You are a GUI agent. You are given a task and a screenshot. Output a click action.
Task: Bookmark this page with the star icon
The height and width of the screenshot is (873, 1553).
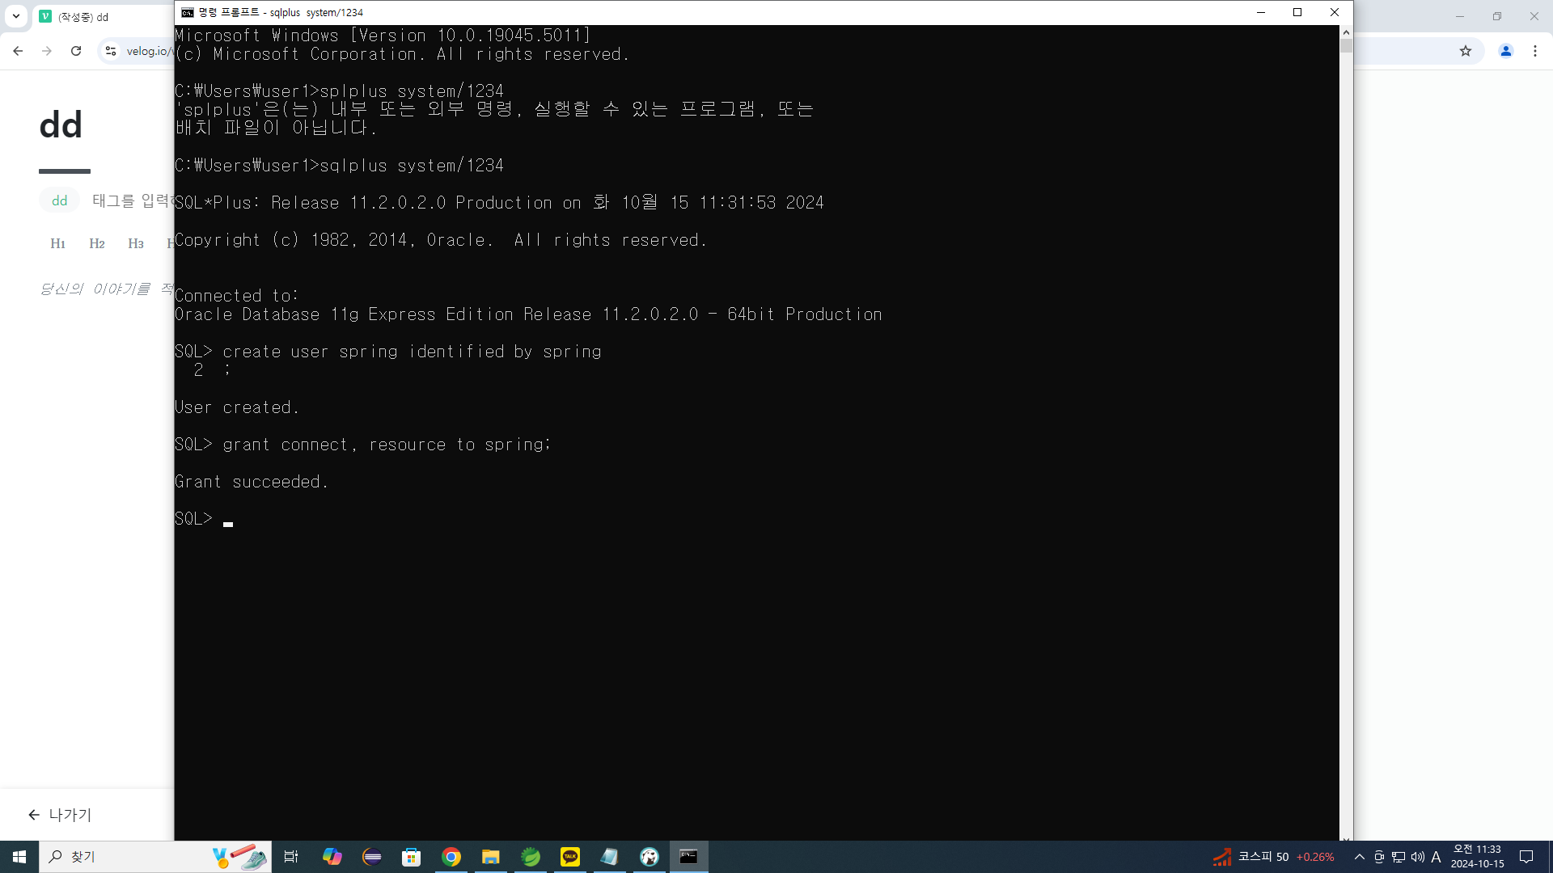tap(1466, 51)
